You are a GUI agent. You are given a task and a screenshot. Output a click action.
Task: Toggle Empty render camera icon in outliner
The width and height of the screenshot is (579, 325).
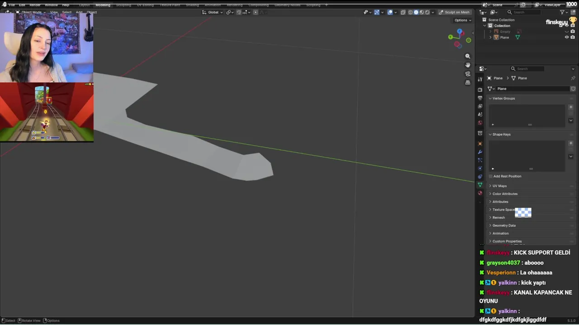tap(573, 32)
